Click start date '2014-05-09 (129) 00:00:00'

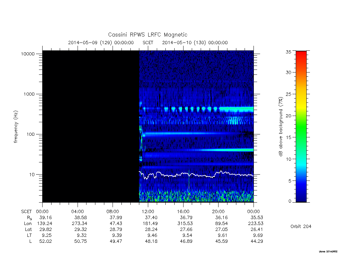(x=101, y=42)
